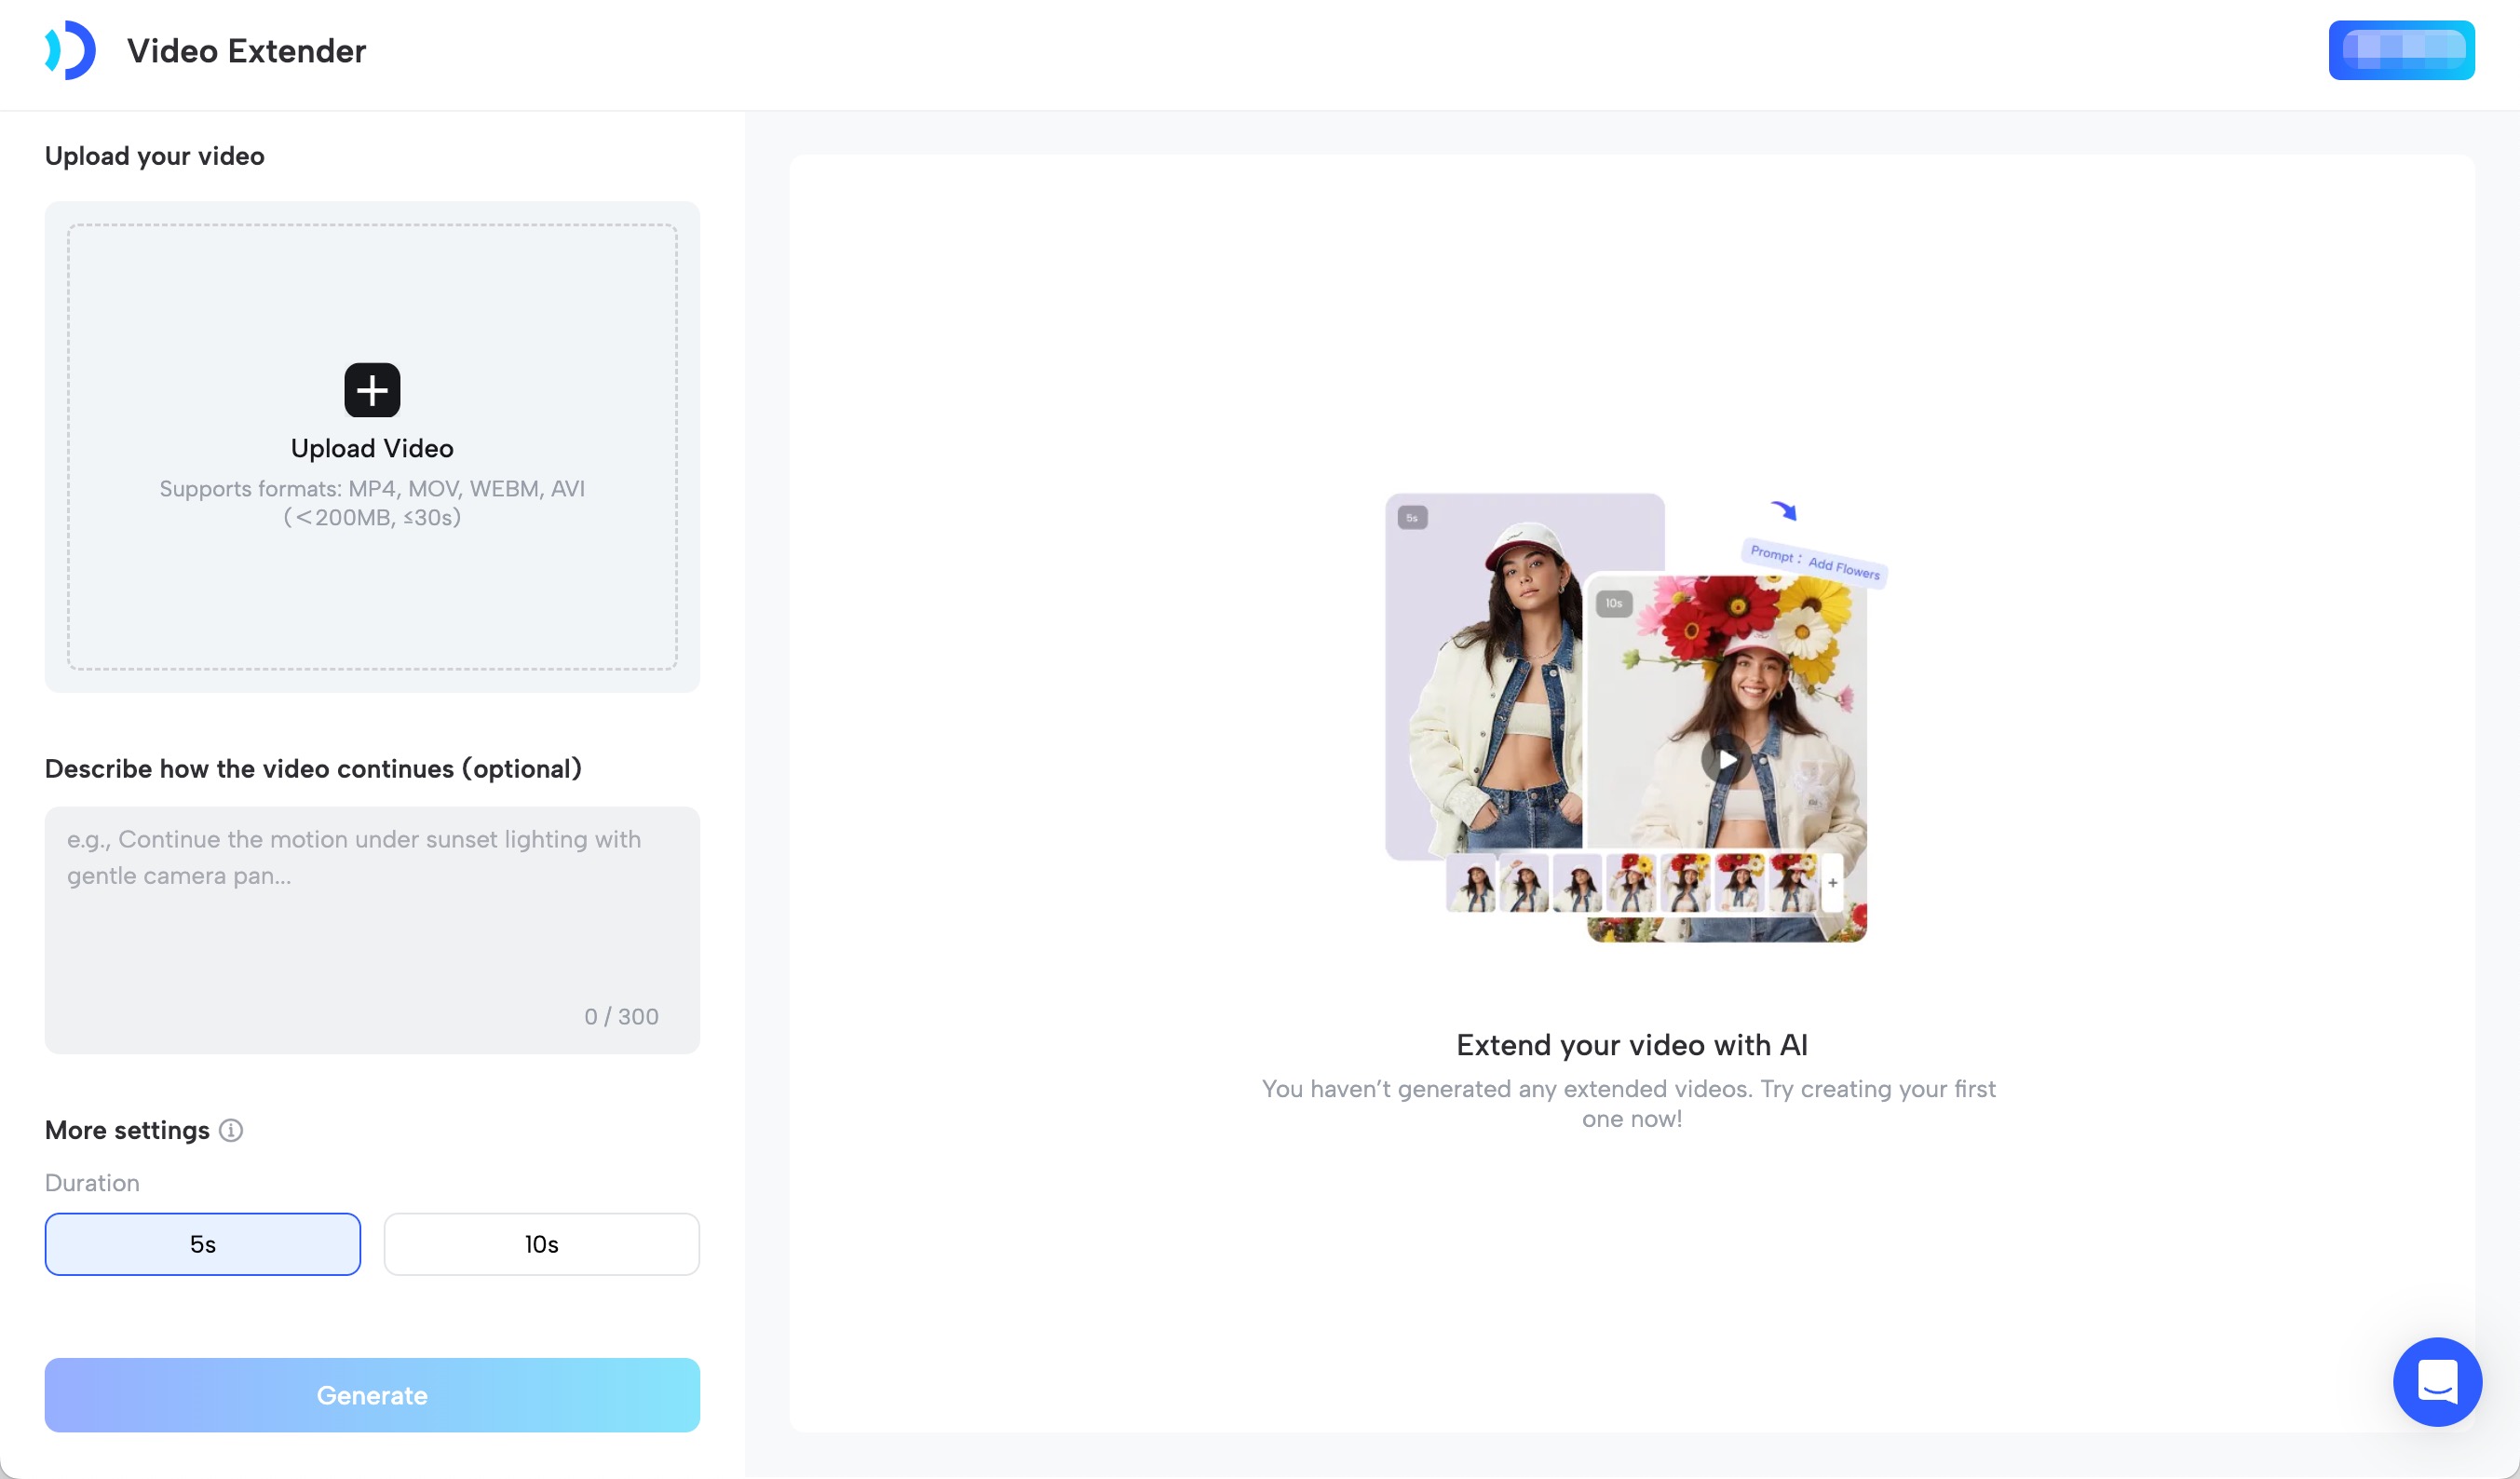The width and height of the screenshot is (2520, 1479).
Task: Click the blue app logo icon
Action: point(70,50)
